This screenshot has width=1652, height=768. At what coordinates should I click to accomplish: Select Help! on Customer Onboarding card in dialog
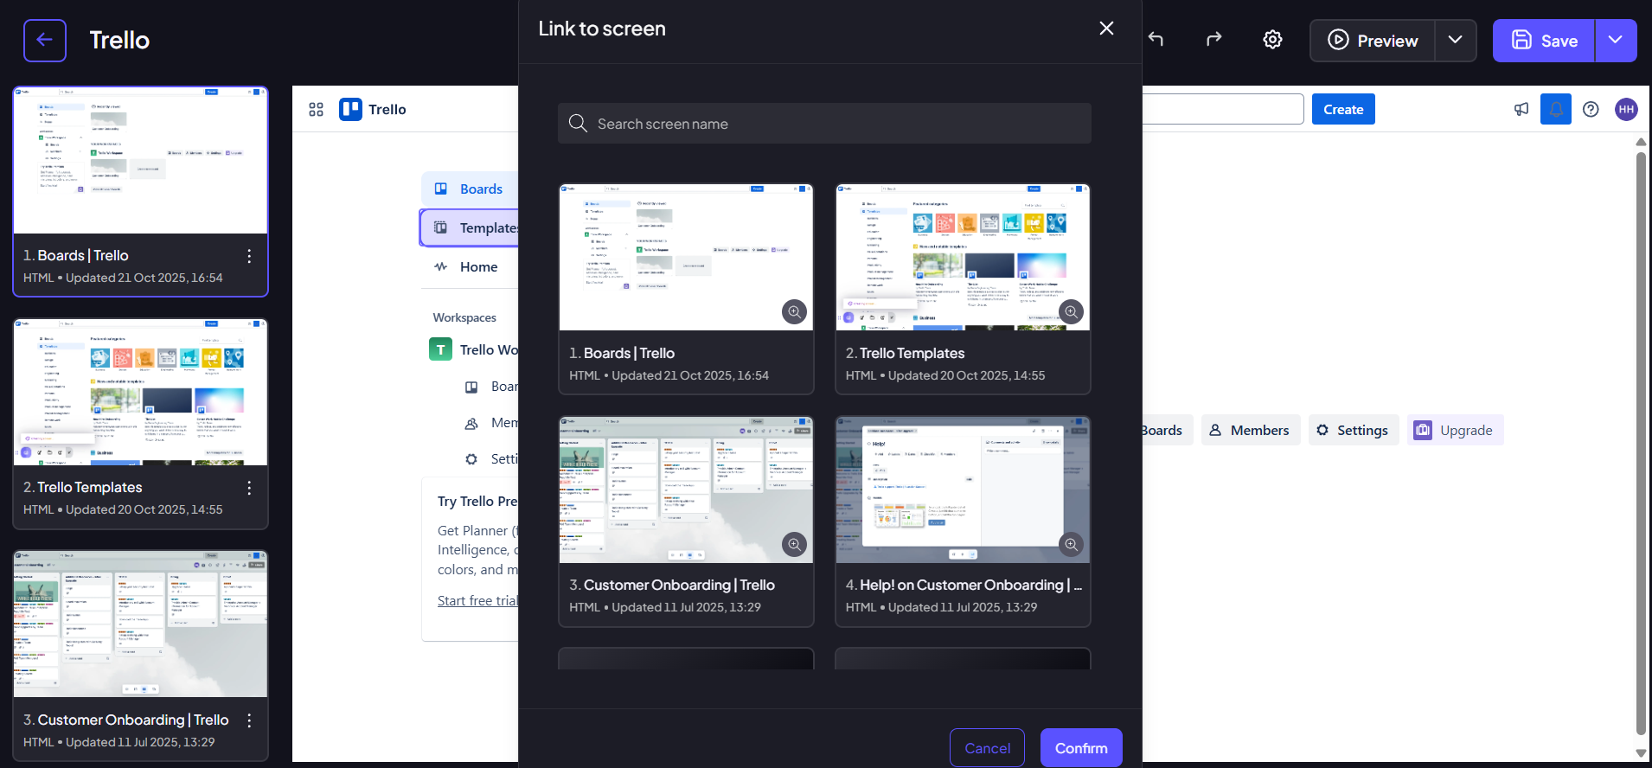(963, 522)
